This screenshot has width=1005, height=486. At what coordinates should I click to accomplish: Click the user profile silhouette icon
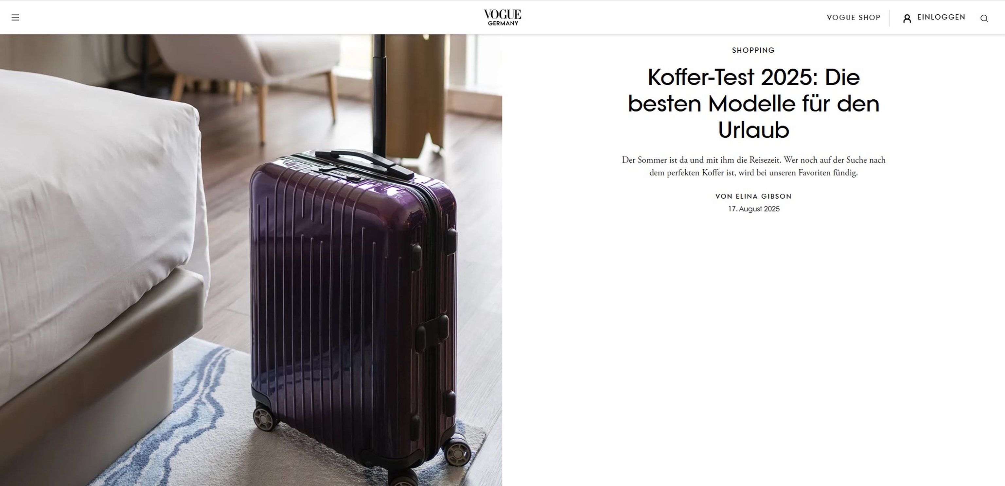click(907, 18)
